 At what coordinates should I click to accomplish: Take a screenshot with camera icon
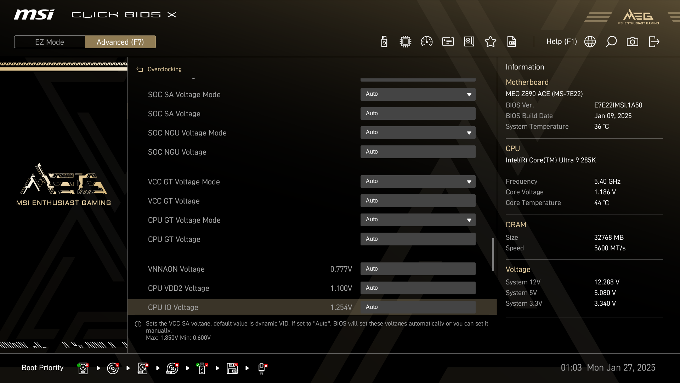tap(632, 42)
